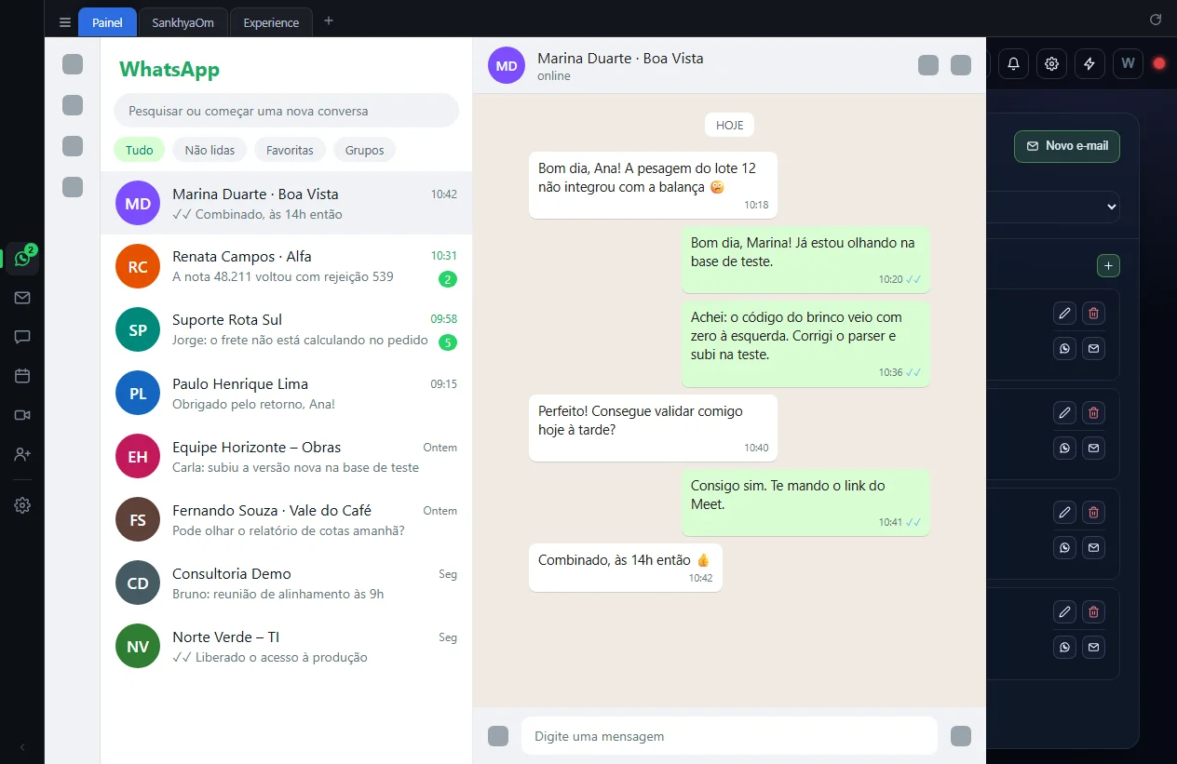Collapse the dark sidebar with the bottom chevron

[x=22, y=747]
